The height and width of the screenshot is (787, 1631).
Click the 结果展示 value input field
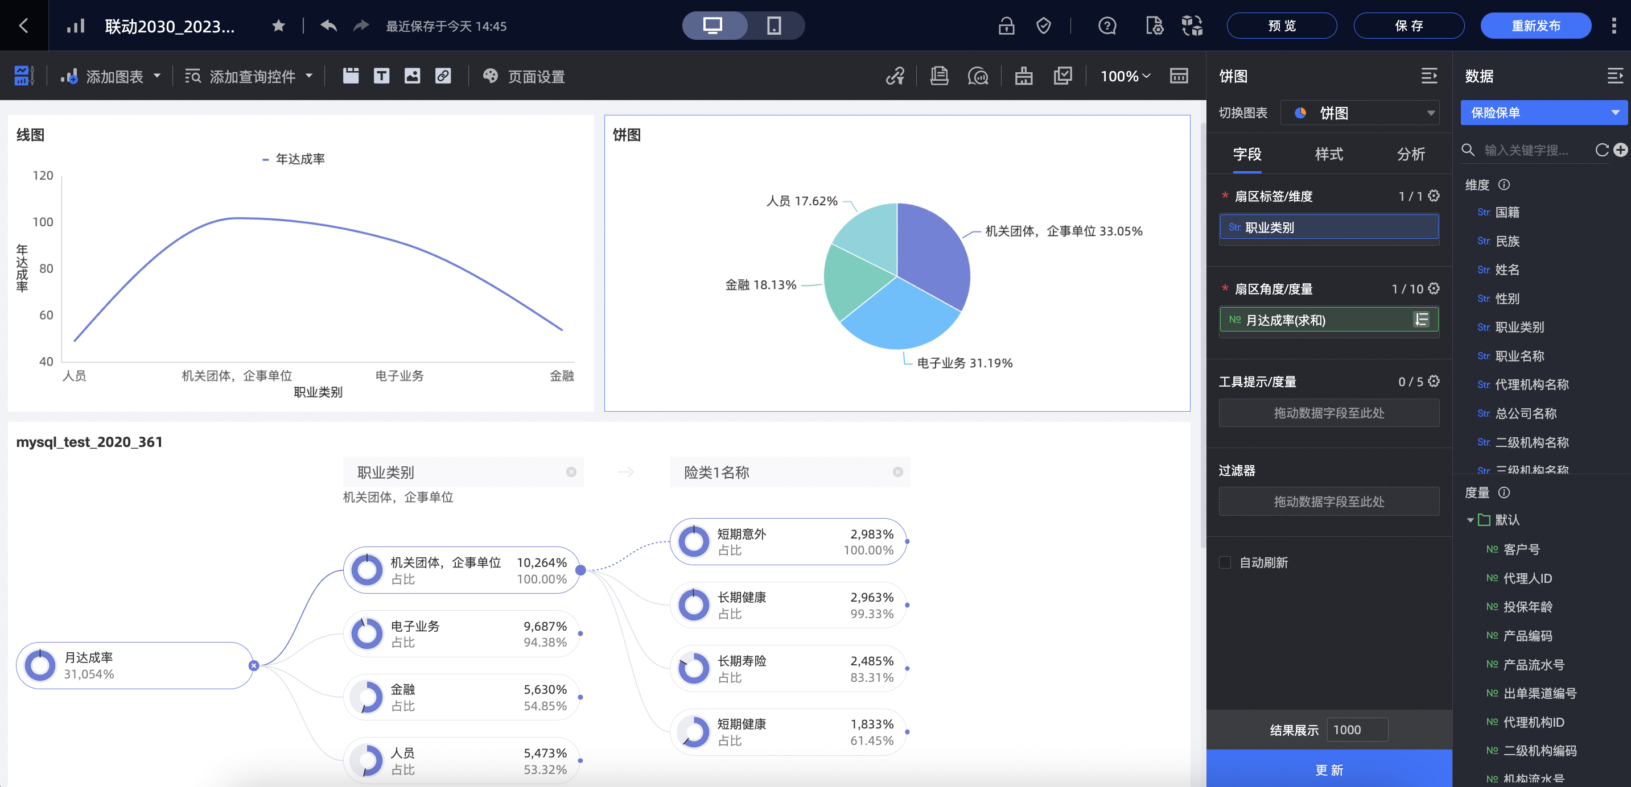pos(1357,730)
